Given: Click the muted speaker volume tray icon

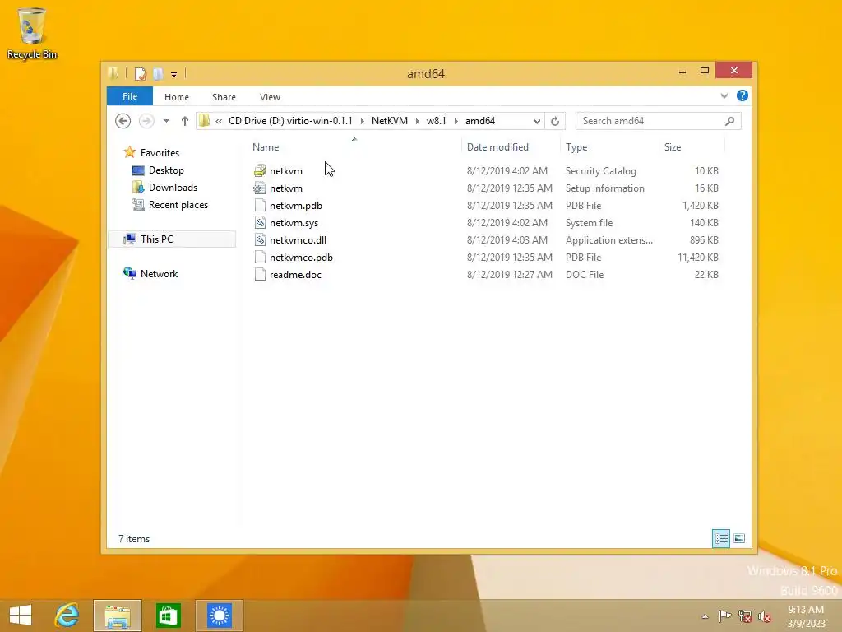Looking at the screenshot, I should coord(764,616).
